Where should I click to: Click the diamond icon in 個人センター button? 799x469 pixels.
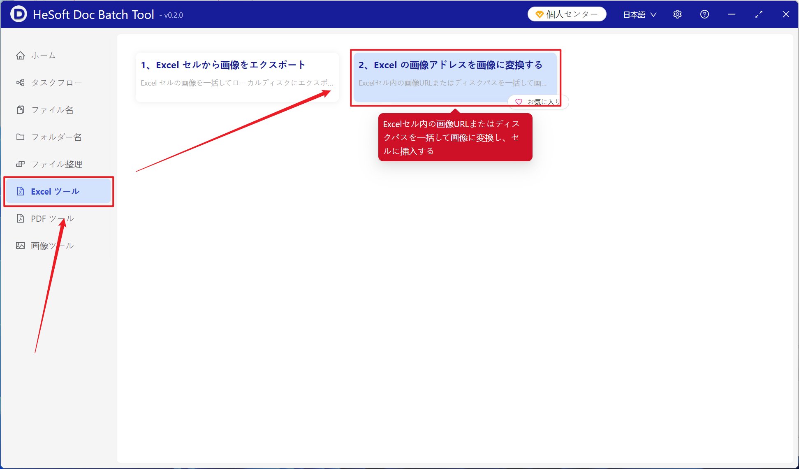click(x=540, y=14)
